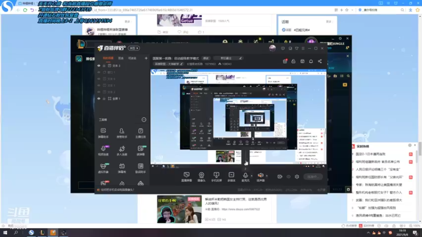Image resolution: width=422 pixels, height=237 pixels.
Task: Click the League of Legends taskbar icon
Action: pos(42,233)
